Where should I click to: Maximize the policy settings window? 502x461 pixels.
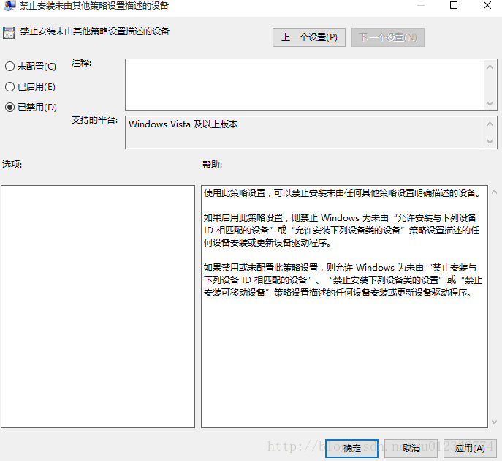[454, 5]
